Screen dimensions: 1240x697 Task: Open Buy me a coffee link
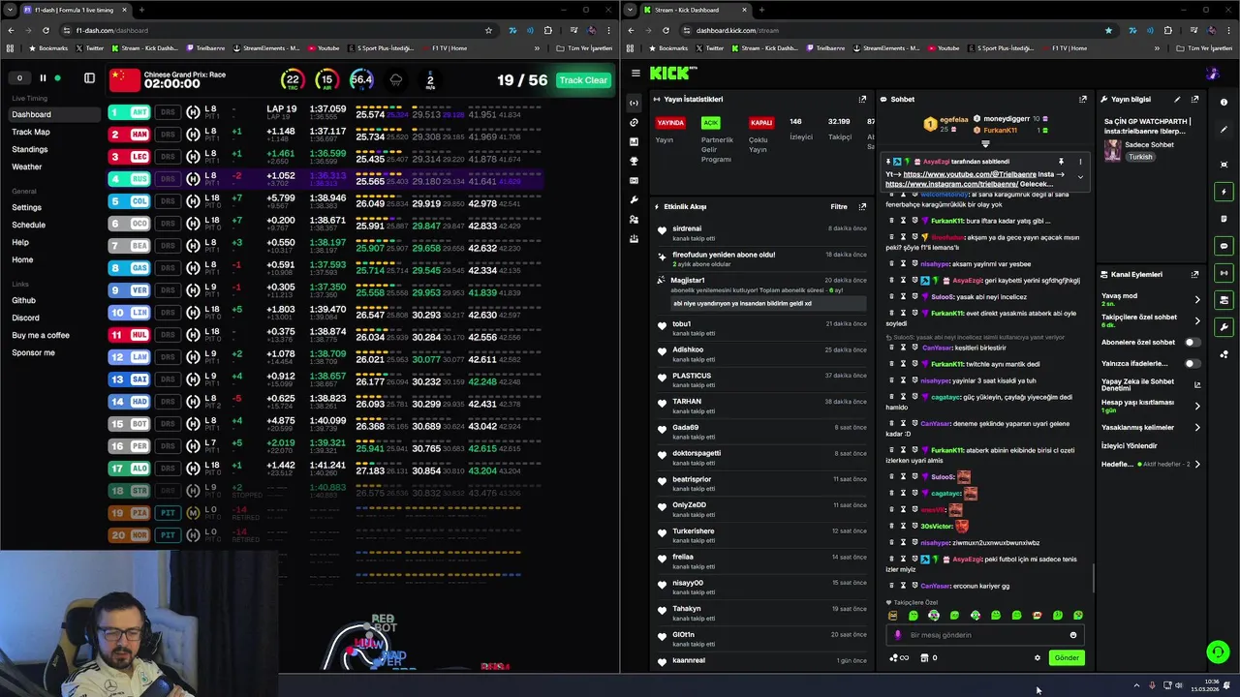pyautogui.click(x=41, y=335)
